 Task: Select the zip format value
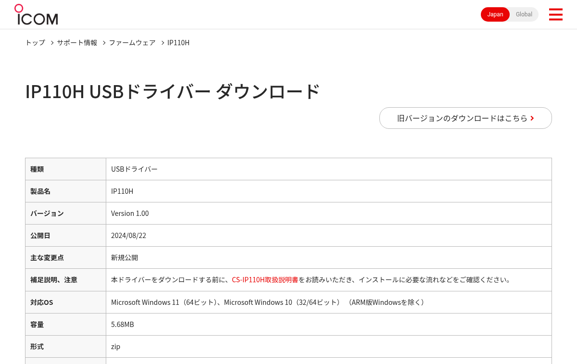coord(115,347)
